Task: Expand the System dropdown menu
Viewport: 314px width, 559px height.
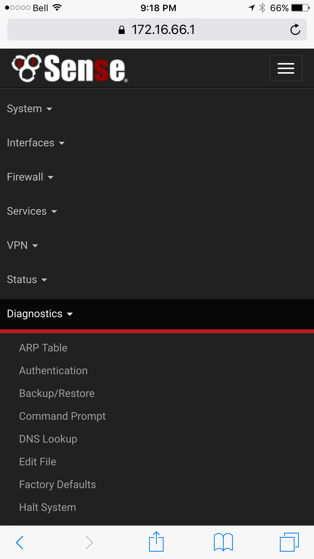Action: click(30, 109)
